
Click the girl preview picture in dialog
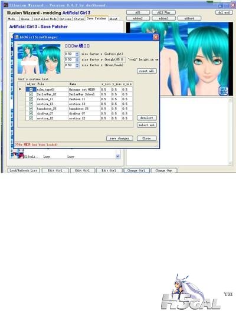point(39,60)
